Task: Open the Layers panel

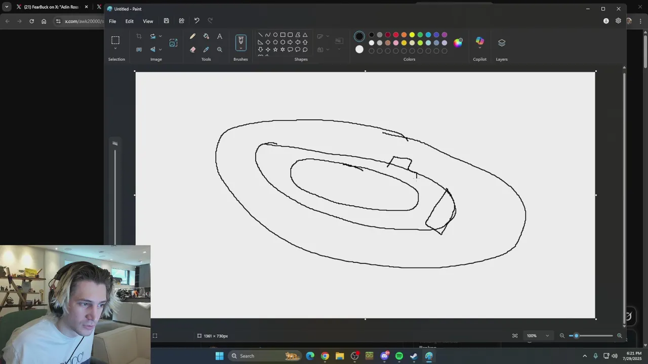Action: pos(502,42)
